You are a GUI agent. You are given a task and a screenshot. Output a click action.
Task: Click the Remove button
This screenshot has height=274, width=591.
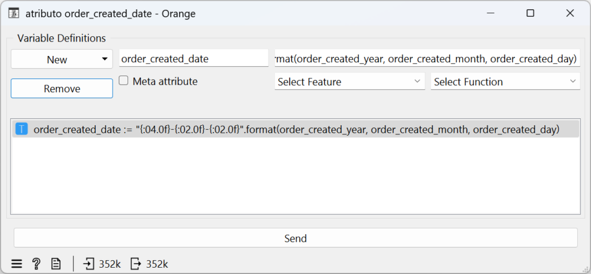(x=62, y=89)
